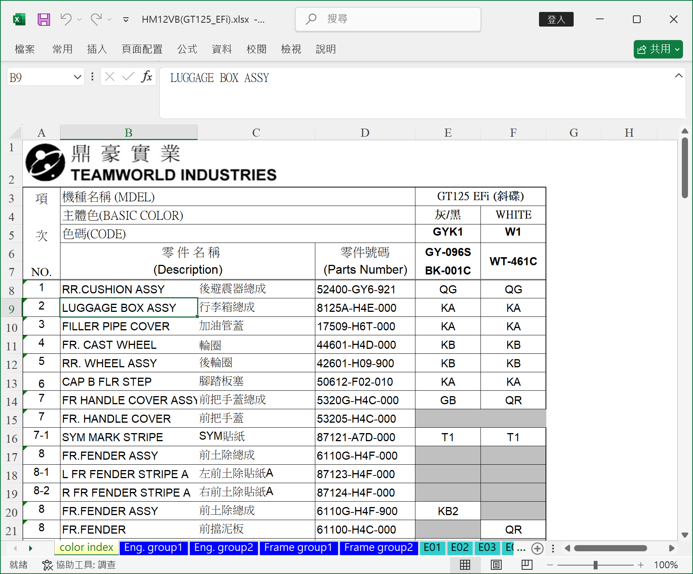Open the 協助工具: 調查 accessibility checker
Image resolution: width=693 pixels, height=574 pixels.
[79, 565]
